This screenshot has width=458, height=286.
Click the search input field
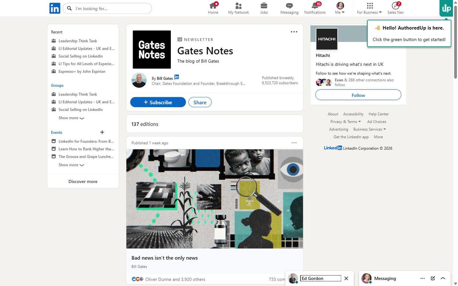click(107, 8)
